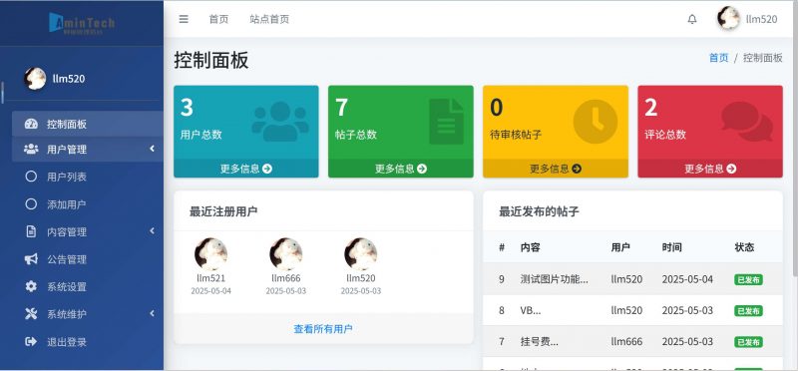Expand the 内容管理 menu chevron
The width and height of the screenshot is (798, 371).
[152, 231]
